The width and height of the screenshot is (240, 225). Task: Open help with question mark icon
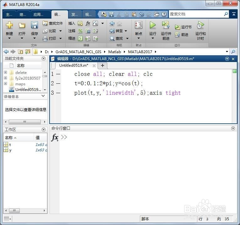164,14
